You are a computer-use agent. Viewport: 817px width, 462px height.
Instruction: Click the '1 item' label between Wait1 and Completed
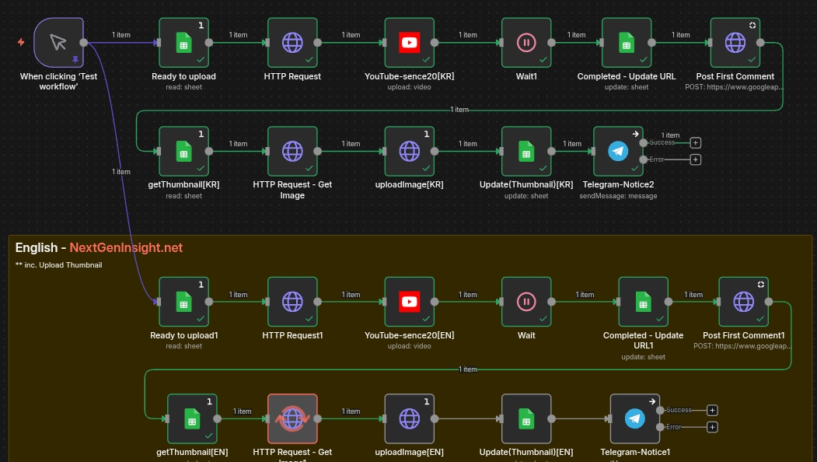click(576, 34)
